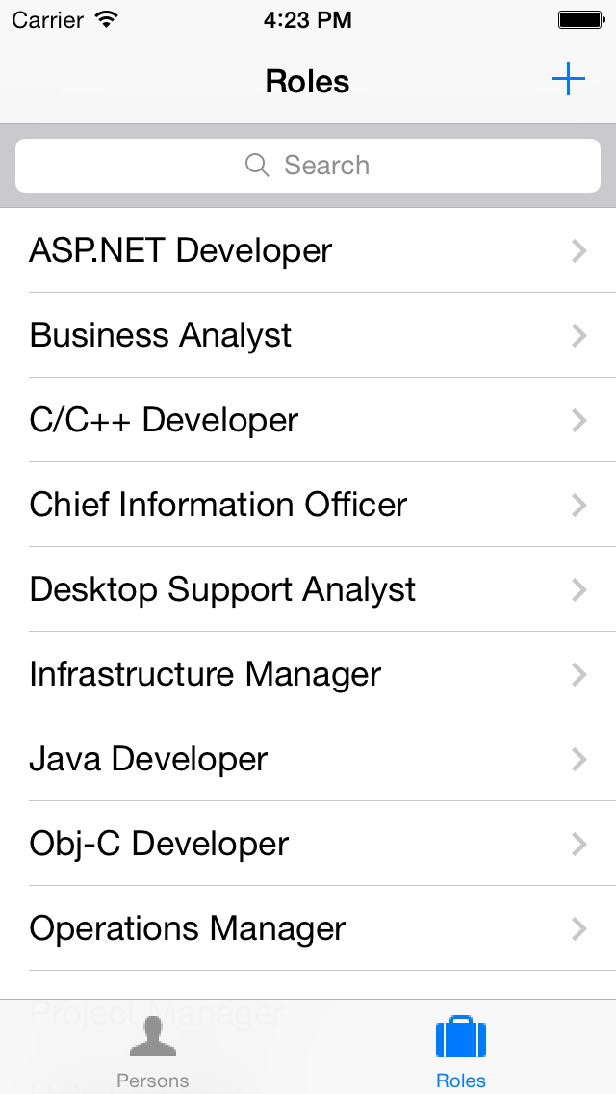
Task: Expand ASP.NET Developer chevron arrow
Action: click(x=578, y=251)
